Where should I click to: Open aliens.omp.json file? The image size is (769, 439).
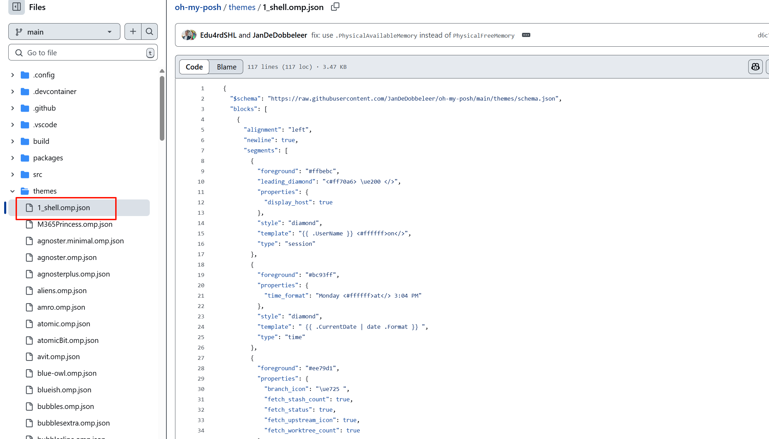point(62,291)
